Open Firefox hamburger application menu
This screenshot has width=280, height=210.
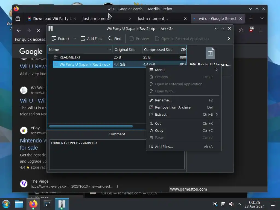(261, 30)
